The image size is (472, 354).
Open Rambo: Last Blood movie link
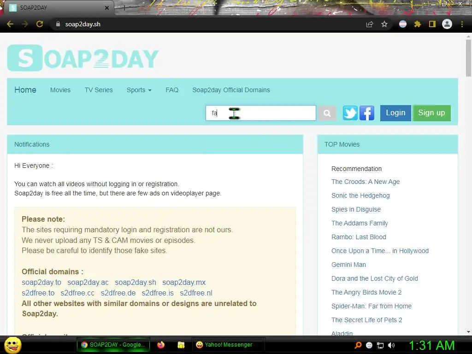(x=359, y=237)
